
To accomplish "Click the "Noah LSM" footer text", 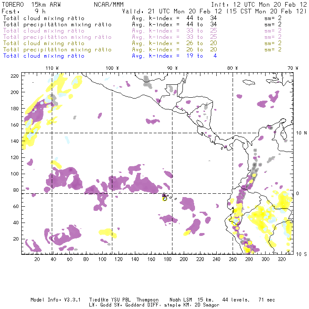I will 181,300.
